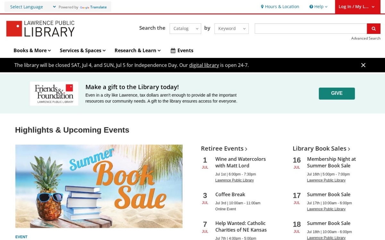Screen dimensions: 385x240
Task: Open the Jul 17th Summer Book Sale event
Action: click(329, 195)
